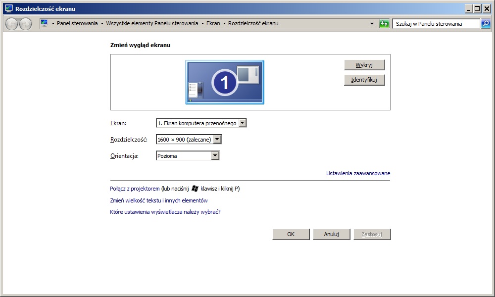Click the Połącz z projektorem link
The height and width of the screenshot is (297, 495).
(135, 189)
